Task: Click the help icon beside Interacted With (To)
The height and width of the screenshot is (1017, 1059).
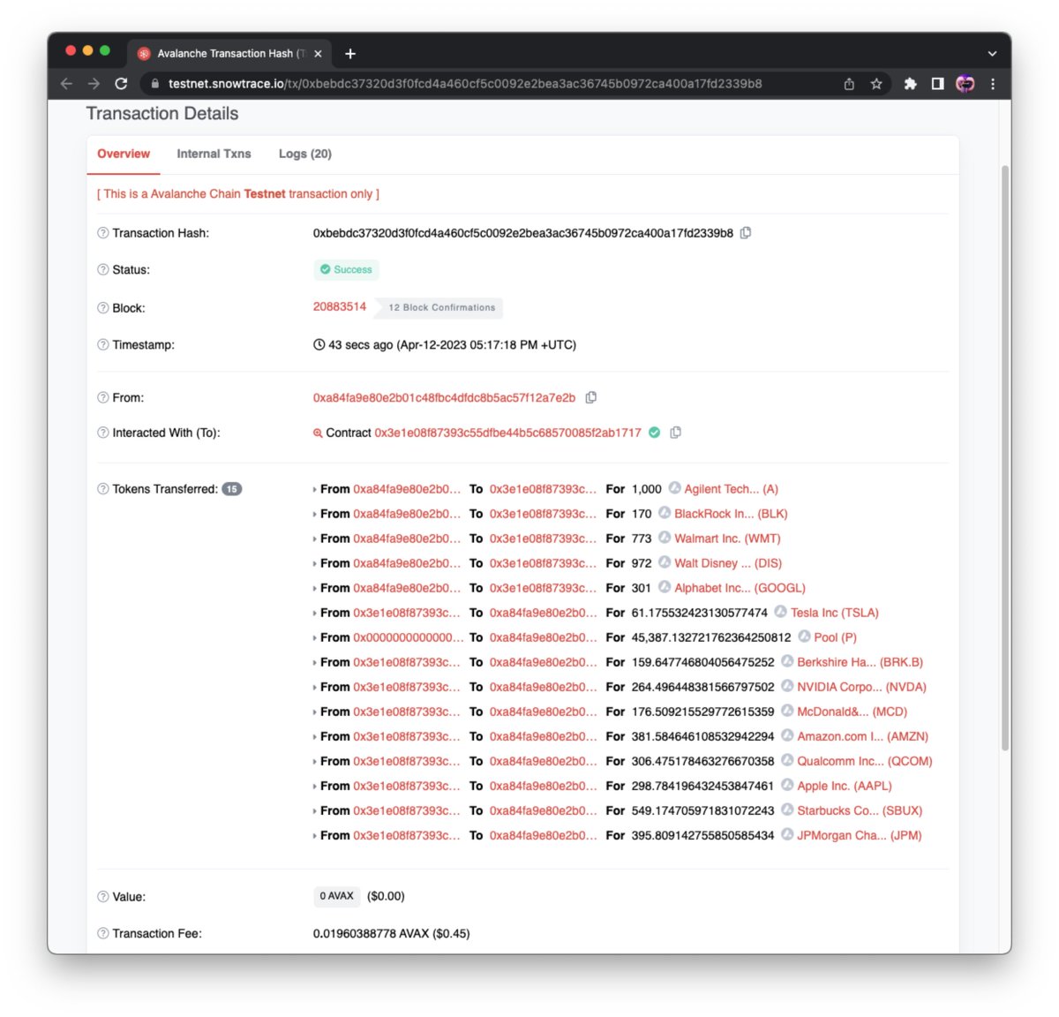Action: pos(103,433)
